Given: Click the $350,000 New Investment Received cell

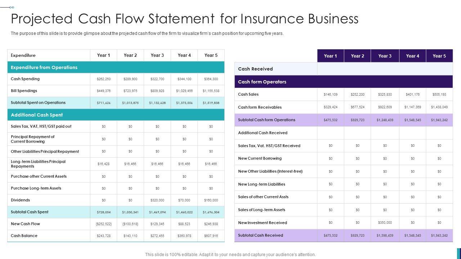Looking at the screenshot, I should pos(385,223).
